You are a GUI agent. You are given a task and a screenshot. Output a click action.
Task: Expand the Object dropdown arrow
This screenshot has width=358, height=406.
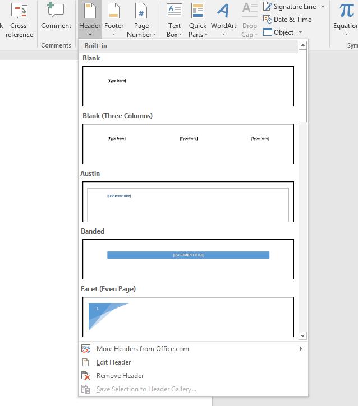click(300, 32)
